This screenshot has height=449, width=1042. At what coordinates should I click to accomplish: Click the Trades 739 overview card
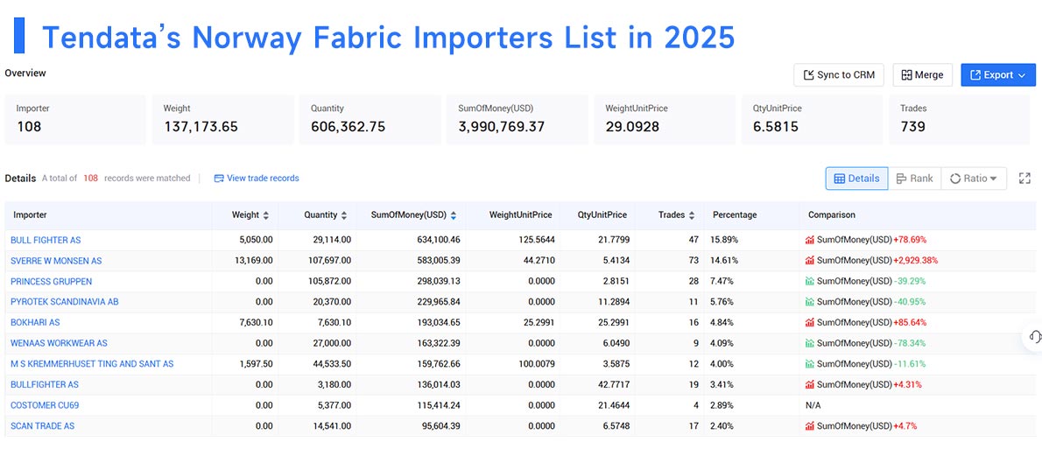(x=960, y=120)
